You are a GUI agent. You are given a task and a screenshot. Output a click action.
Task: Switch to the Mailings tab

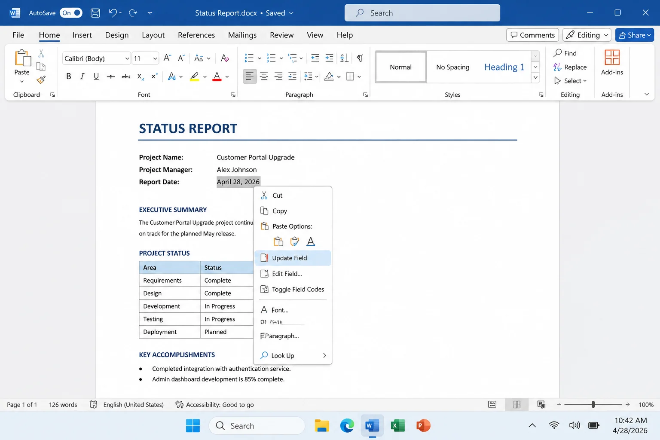pyautogui.click(x=242, y=35)
